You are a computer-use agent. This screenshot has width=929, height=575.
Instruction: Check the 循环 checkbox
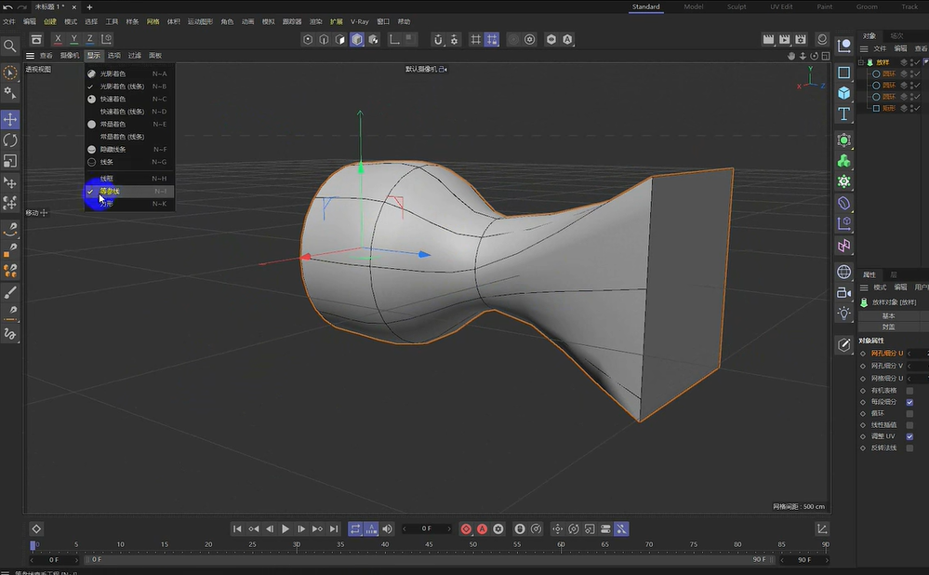pos(909,413)
